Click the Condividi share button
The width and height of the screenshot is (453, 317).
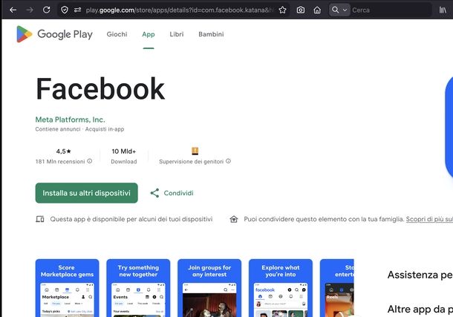172,193
